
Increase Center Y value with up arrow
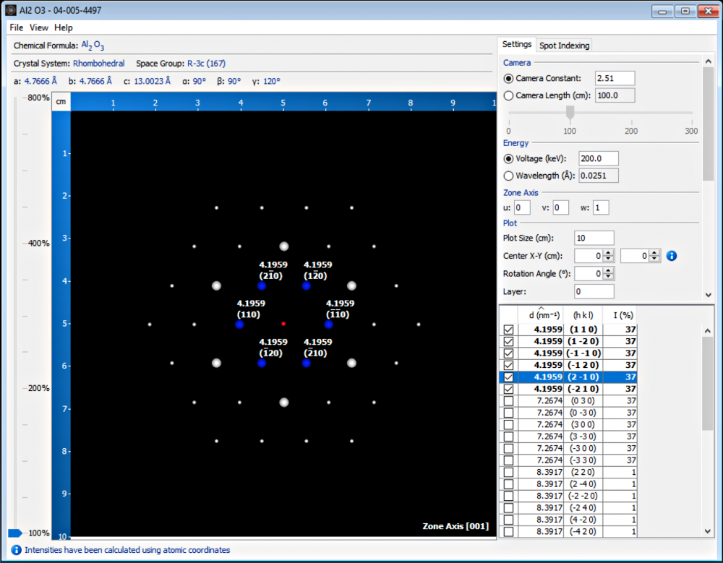tap(654, 252)
